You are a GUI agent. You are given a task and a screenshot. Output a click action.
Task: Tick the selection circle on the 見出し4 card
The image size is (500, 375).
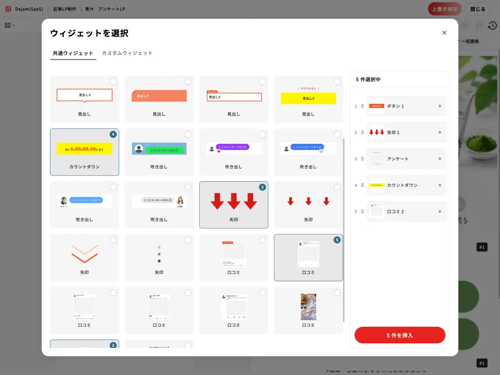187,82
